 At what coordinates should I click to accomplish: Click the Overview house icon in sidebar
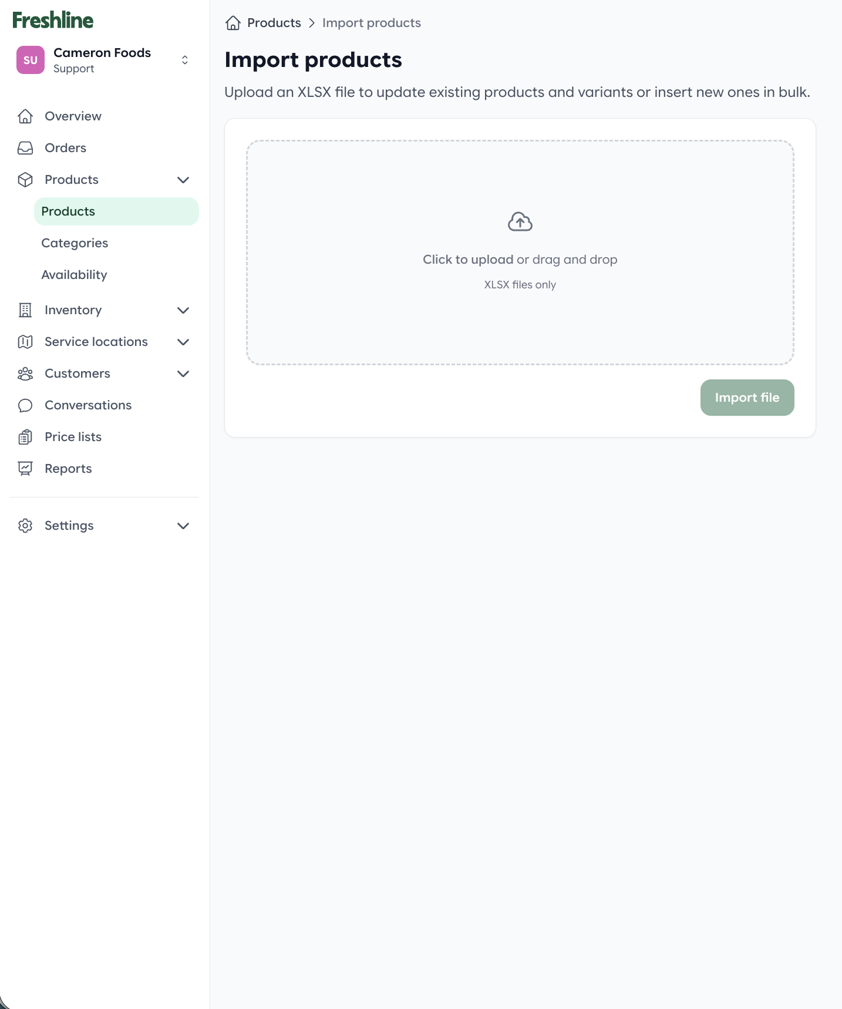click(25, 116)
